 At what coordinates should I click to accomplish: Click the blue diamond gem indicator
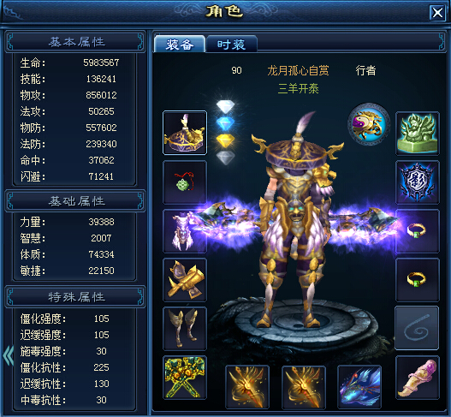226,124
